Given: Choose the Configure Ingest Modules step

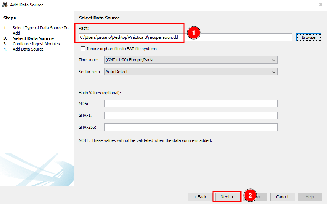Looking at the screenshot, I should [36, 44].
